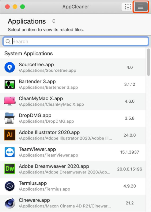Click the green fullscreen window button
Image resolution: width=151 pixels, height=212 pixels.
tap(22, 7)
